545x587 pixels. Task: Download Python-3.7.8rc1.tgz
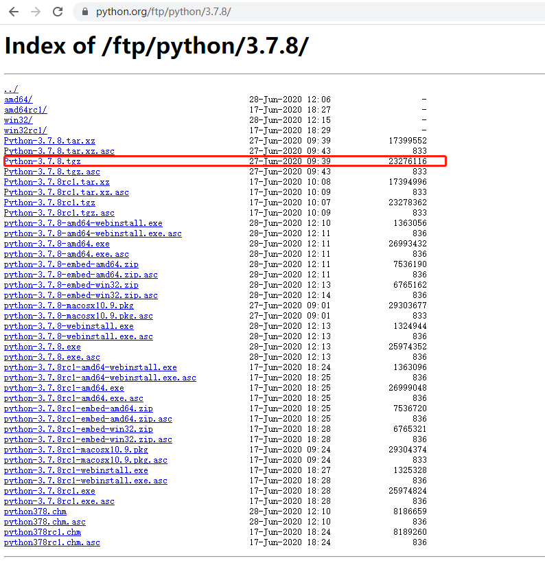click(x=49, y=203)
